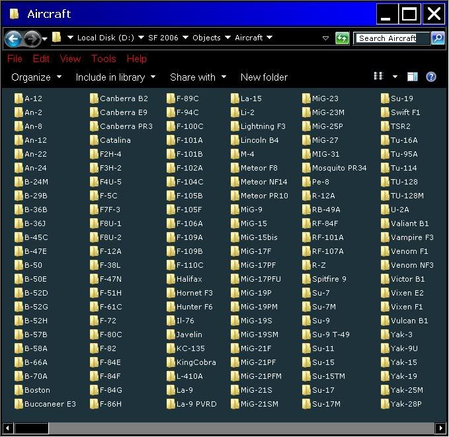Click the Yak-28P folder icon
The height and width of the screenshot is (437, 449).
point(385,404)
